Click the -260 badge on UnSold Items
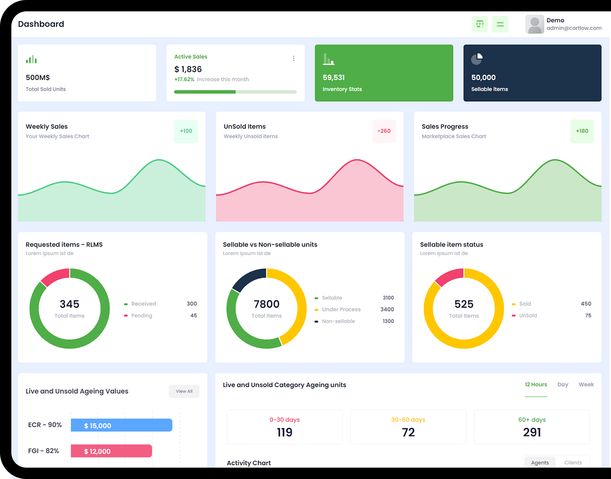 click(384, 131)
